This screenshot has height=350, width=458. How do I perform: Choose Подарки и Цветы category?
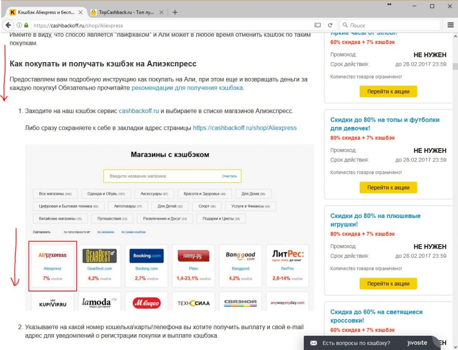[221, 219]
